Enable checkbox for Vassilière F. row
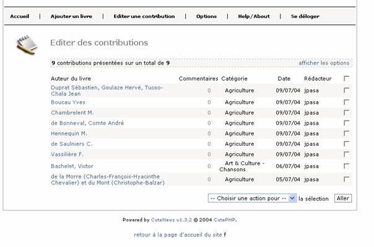The width and height of the screenshot is (374, 247). tap(346, 155)
